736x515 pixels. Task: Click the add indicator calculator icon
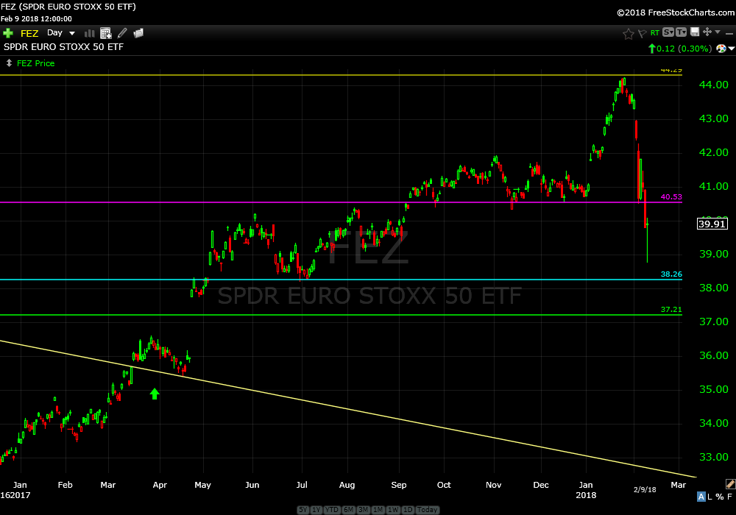pyautogui.click(x=106, y=33)
